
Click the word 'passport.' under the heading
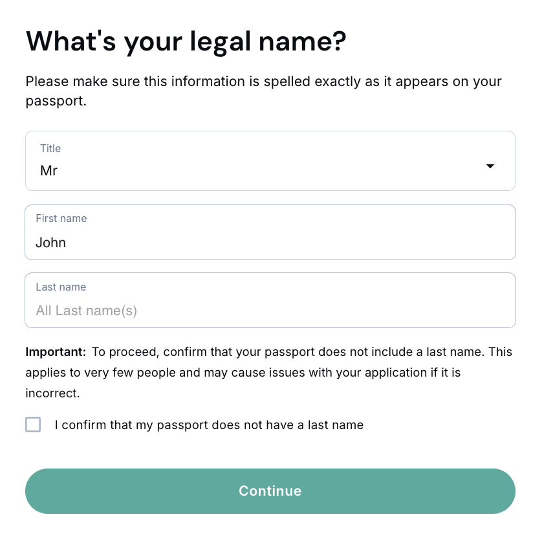[x=56, y=101]
